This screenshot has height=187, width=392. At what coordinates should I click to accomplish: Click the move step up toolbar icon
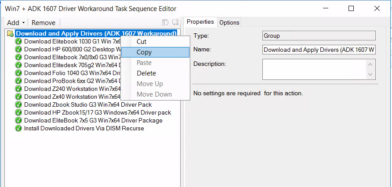click(166, 22)
